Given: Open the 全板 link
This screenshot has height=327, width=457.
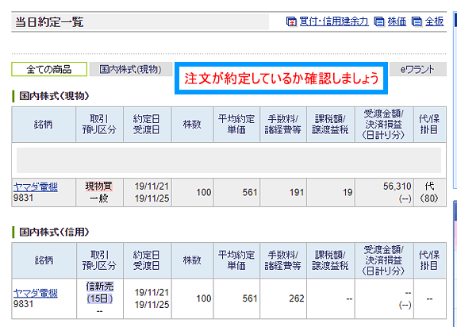Looking at the screenshot, I should coord(434,21).
